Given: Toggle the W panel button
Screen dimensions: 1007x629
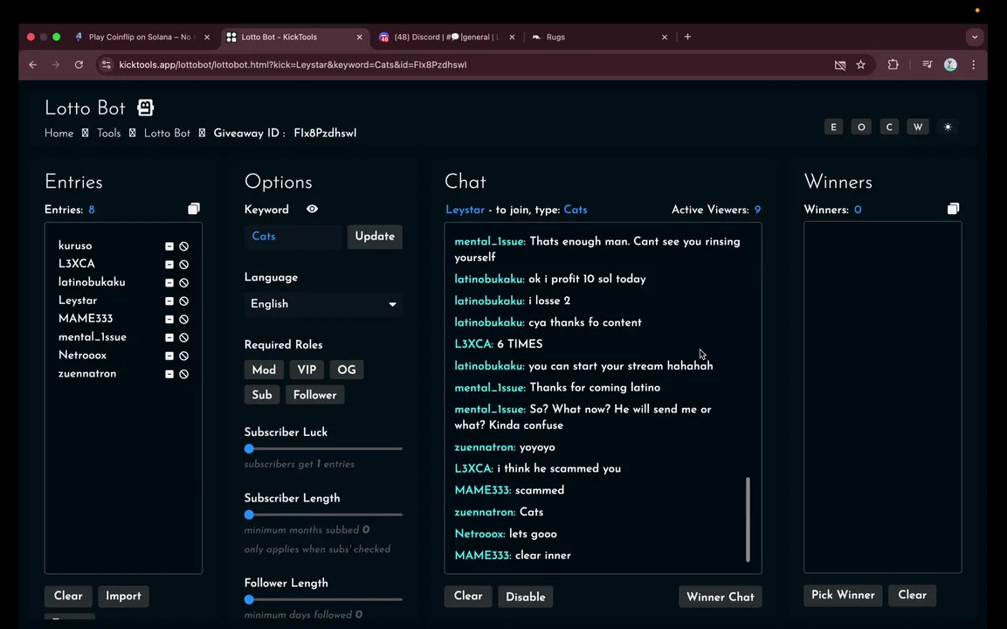Looking at the screenshot, I should tap(918, 128).
